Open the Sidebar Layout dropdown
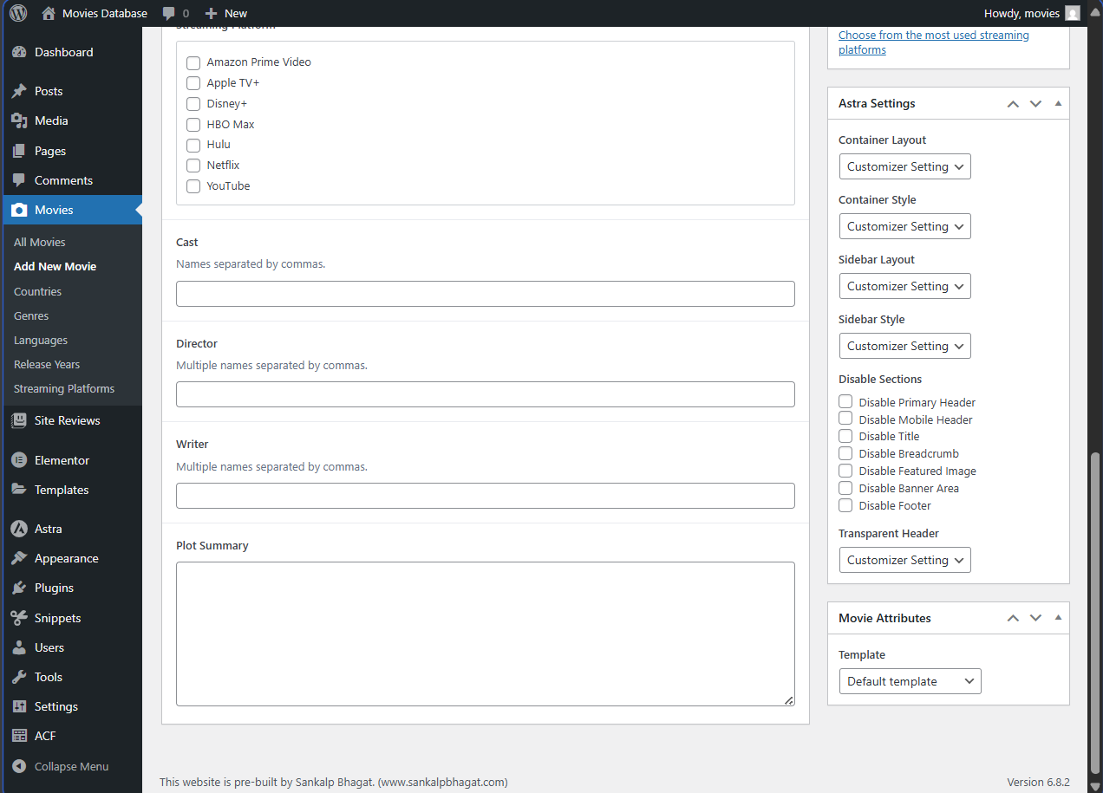Viewport: 1103px width, 793px height. pos(905,286)
